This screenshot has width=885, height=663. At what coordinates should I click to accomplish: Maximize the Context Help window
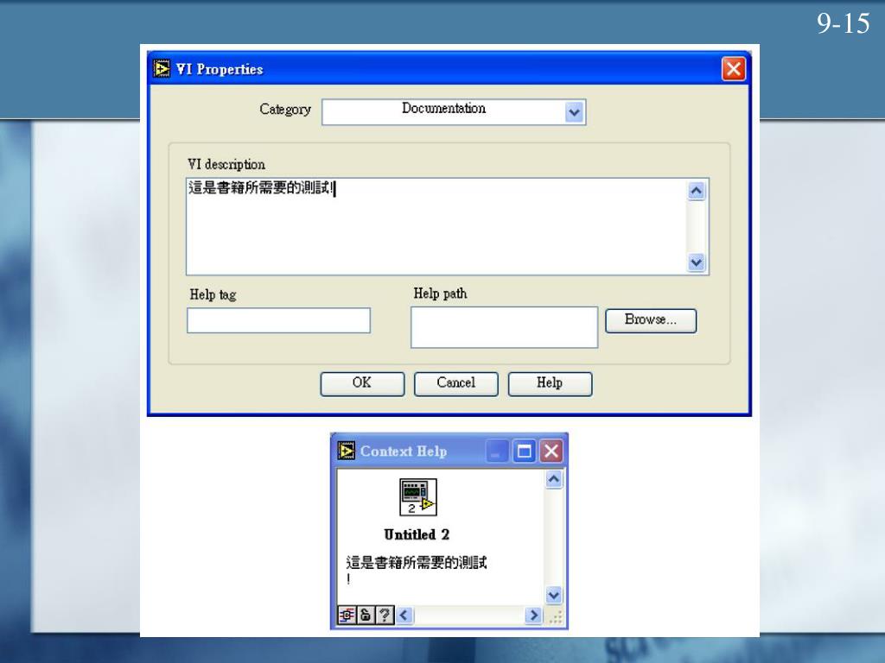point(525,451)
